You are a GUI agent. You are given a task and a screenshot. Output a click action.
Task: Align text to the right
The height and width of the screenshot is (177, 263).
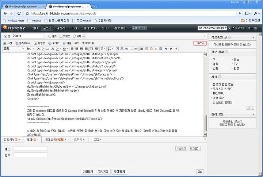point(81,49)
